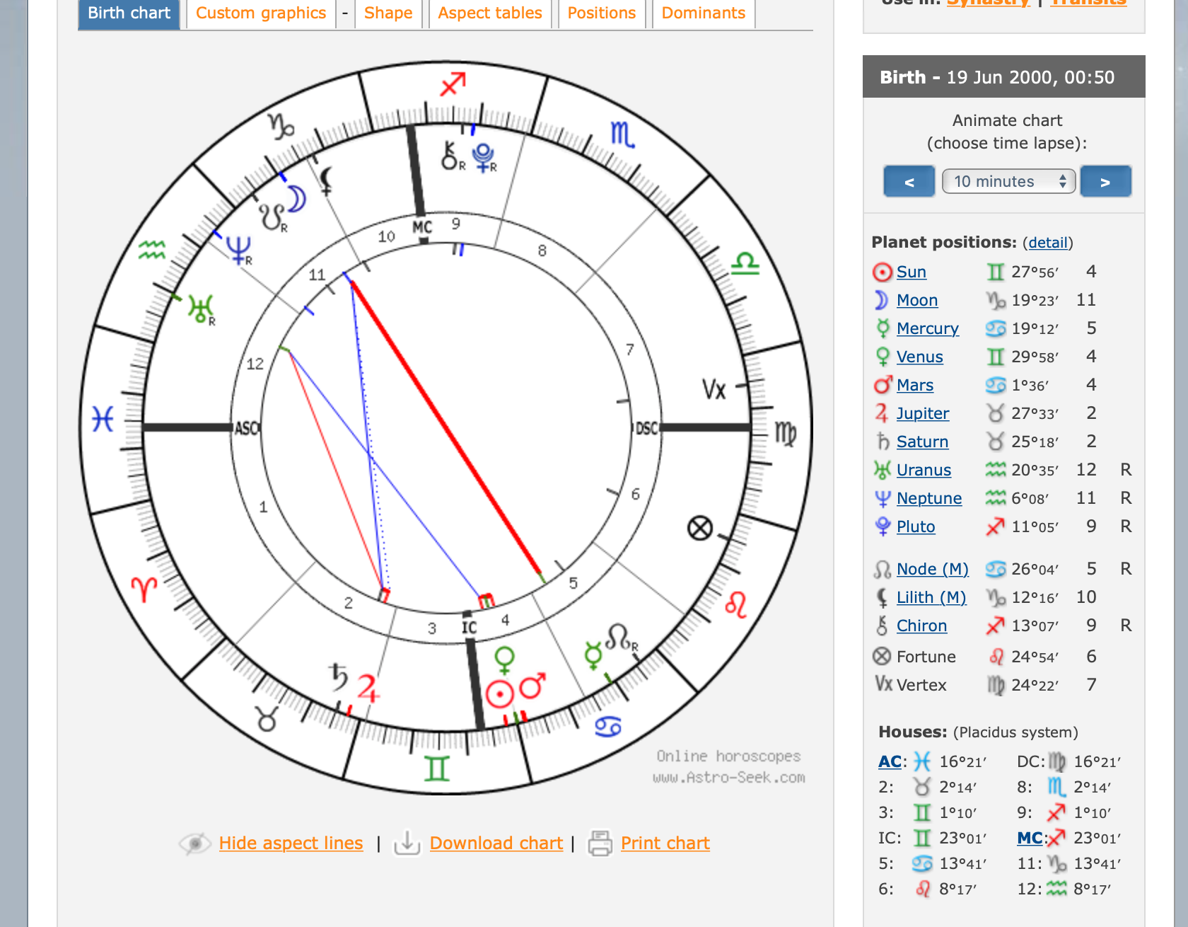Click the Sun symbol icon in planet positions
Viewport: 1188px width, 927px height.
click(882, 272)
